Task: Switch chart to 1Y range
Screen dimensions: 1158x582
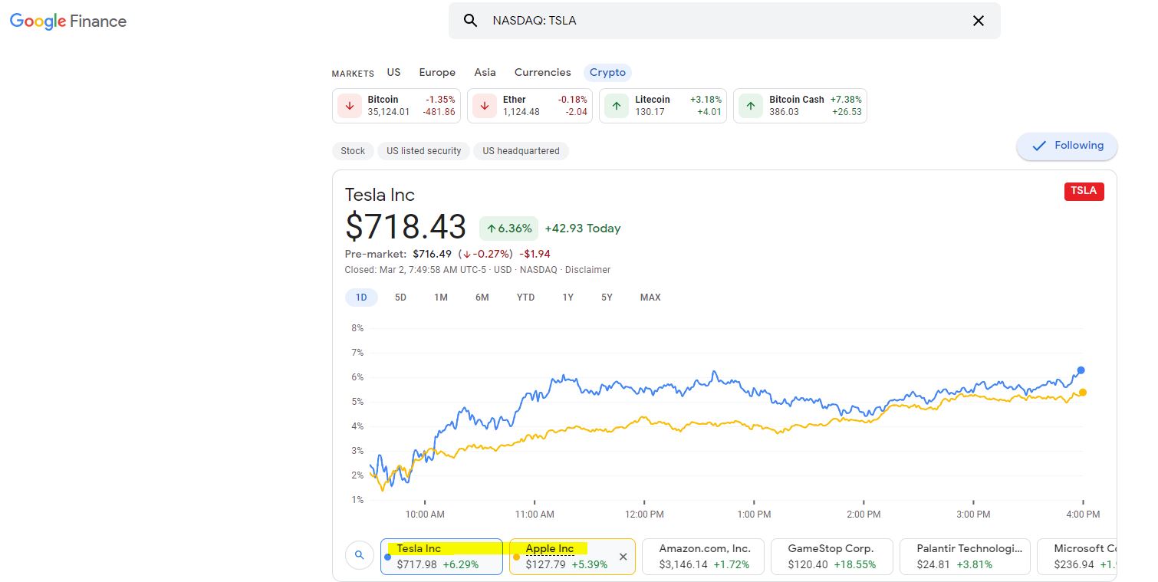Action: (x=567, y=298)
